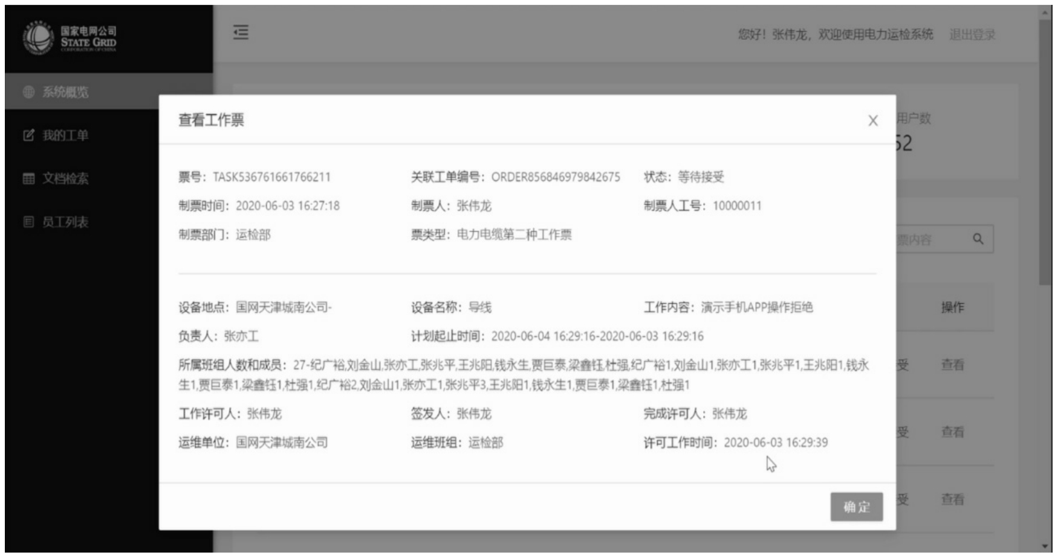Click the globe icon beside 系统概览

(x=28, y=92)
